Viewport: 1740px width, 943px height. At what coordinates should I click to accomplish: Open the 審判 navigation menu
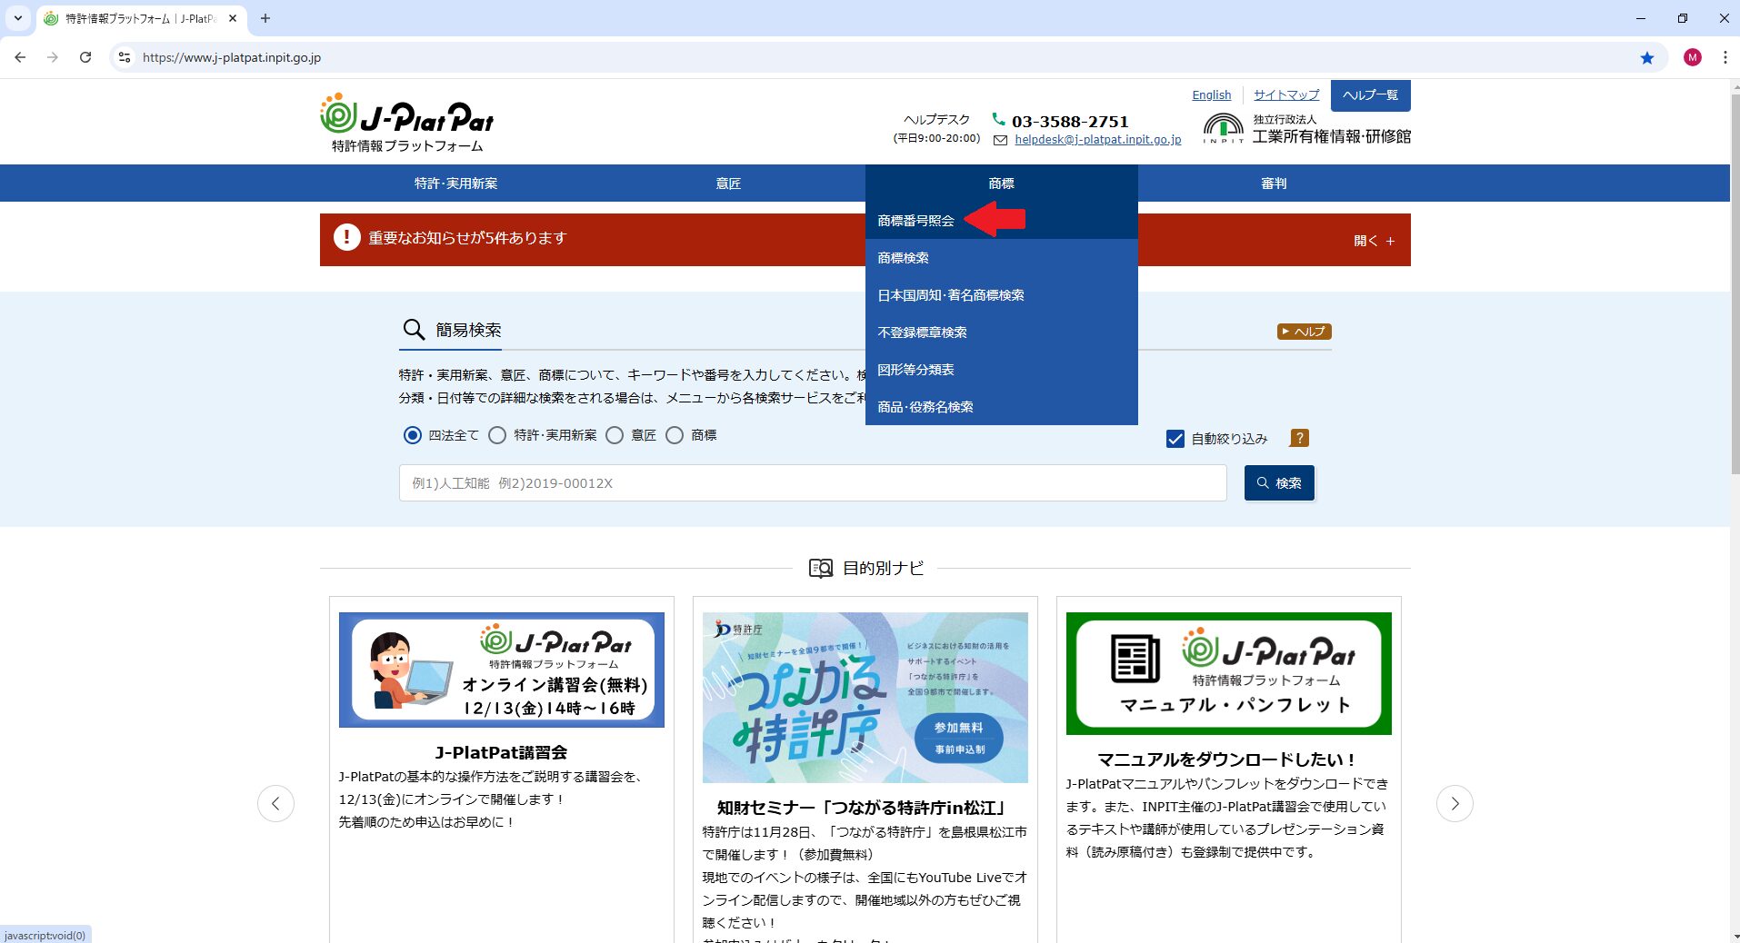(x=1274, y=184)
